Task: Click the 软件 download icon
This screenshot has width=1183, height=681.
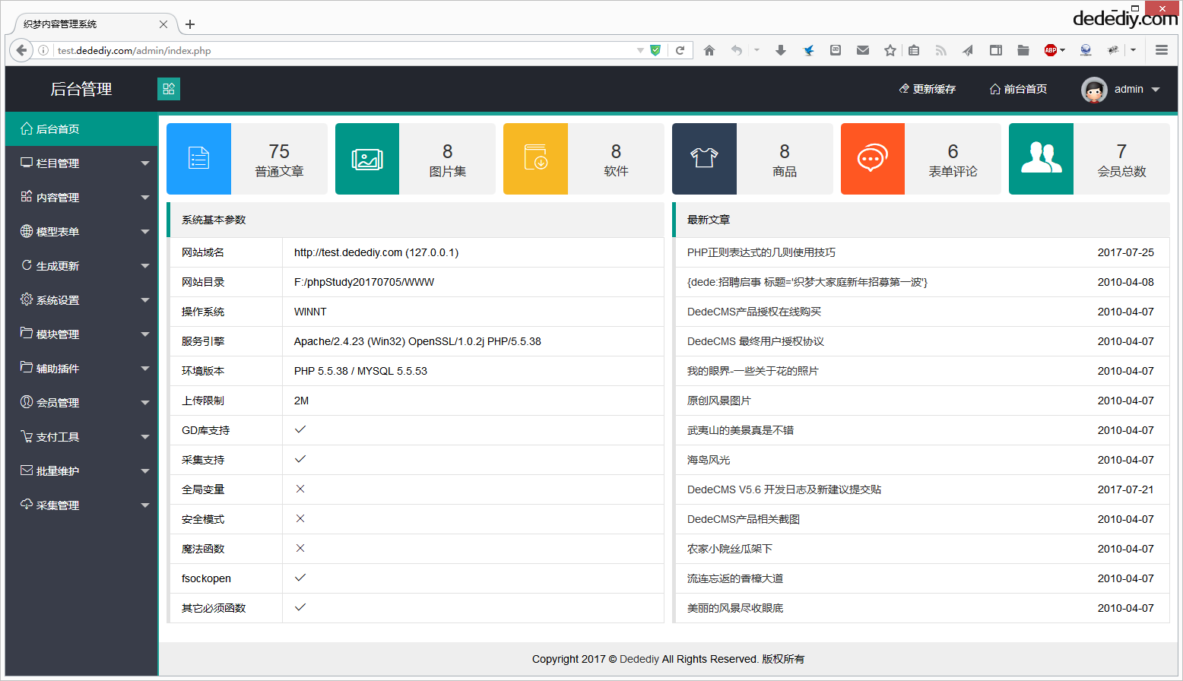Action: pyautogui.click(x=535, y=158)
